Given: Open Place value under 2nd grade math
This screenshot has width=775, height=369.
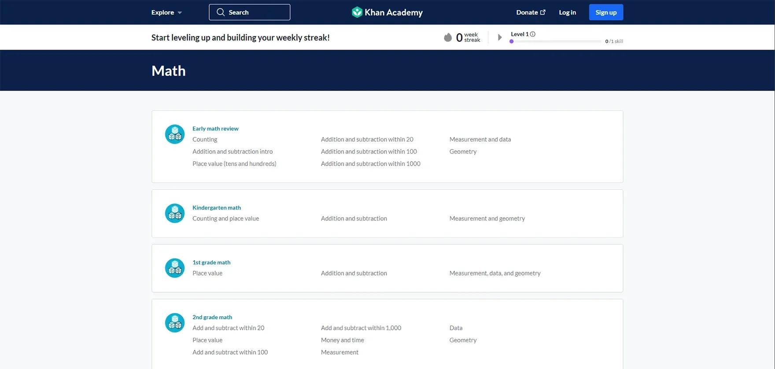Looking at the screenshot, I should [x=207, y=340].
